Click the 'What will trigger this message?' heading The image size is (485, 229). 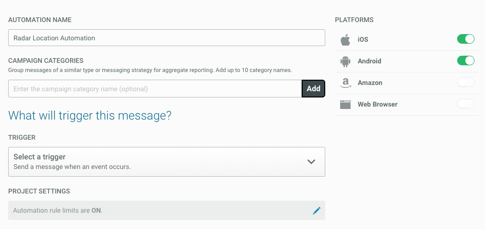pos(90,116)
